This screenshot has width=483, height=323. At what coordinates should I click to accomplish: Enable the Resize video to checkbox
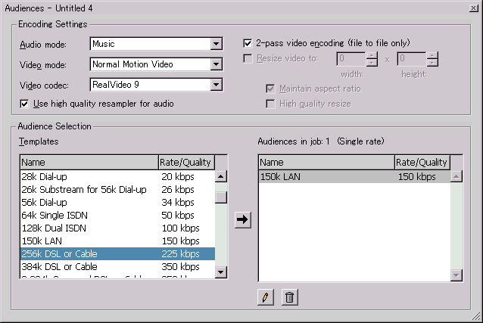point(248,57)
